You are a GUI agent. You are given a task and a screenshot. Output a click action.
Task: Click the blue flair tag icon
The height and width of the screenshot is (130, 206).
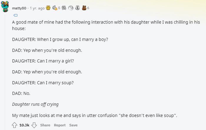point(16,15)
